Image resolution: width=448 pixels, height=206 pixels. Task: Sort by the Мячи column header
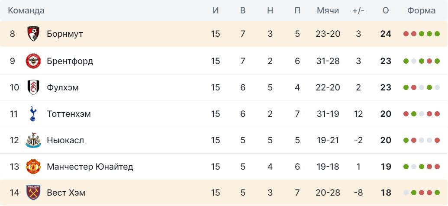pos(328,10)
